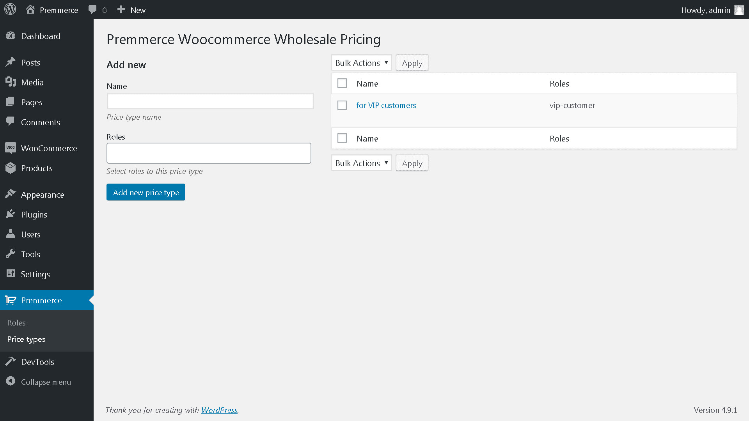Click the Collapse menu arrow icon
This screenshot has width=749, height=421.
point(11,382)
